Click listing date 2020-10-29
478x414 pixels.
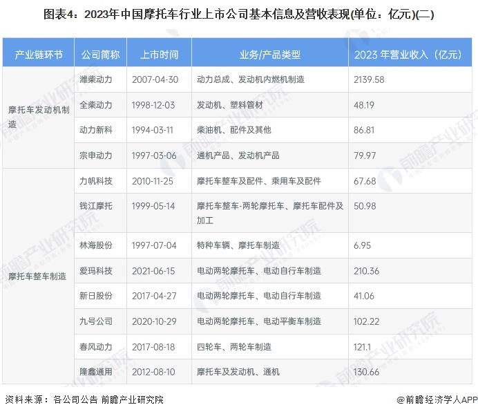pyautogui.click(x=154, y=321)
